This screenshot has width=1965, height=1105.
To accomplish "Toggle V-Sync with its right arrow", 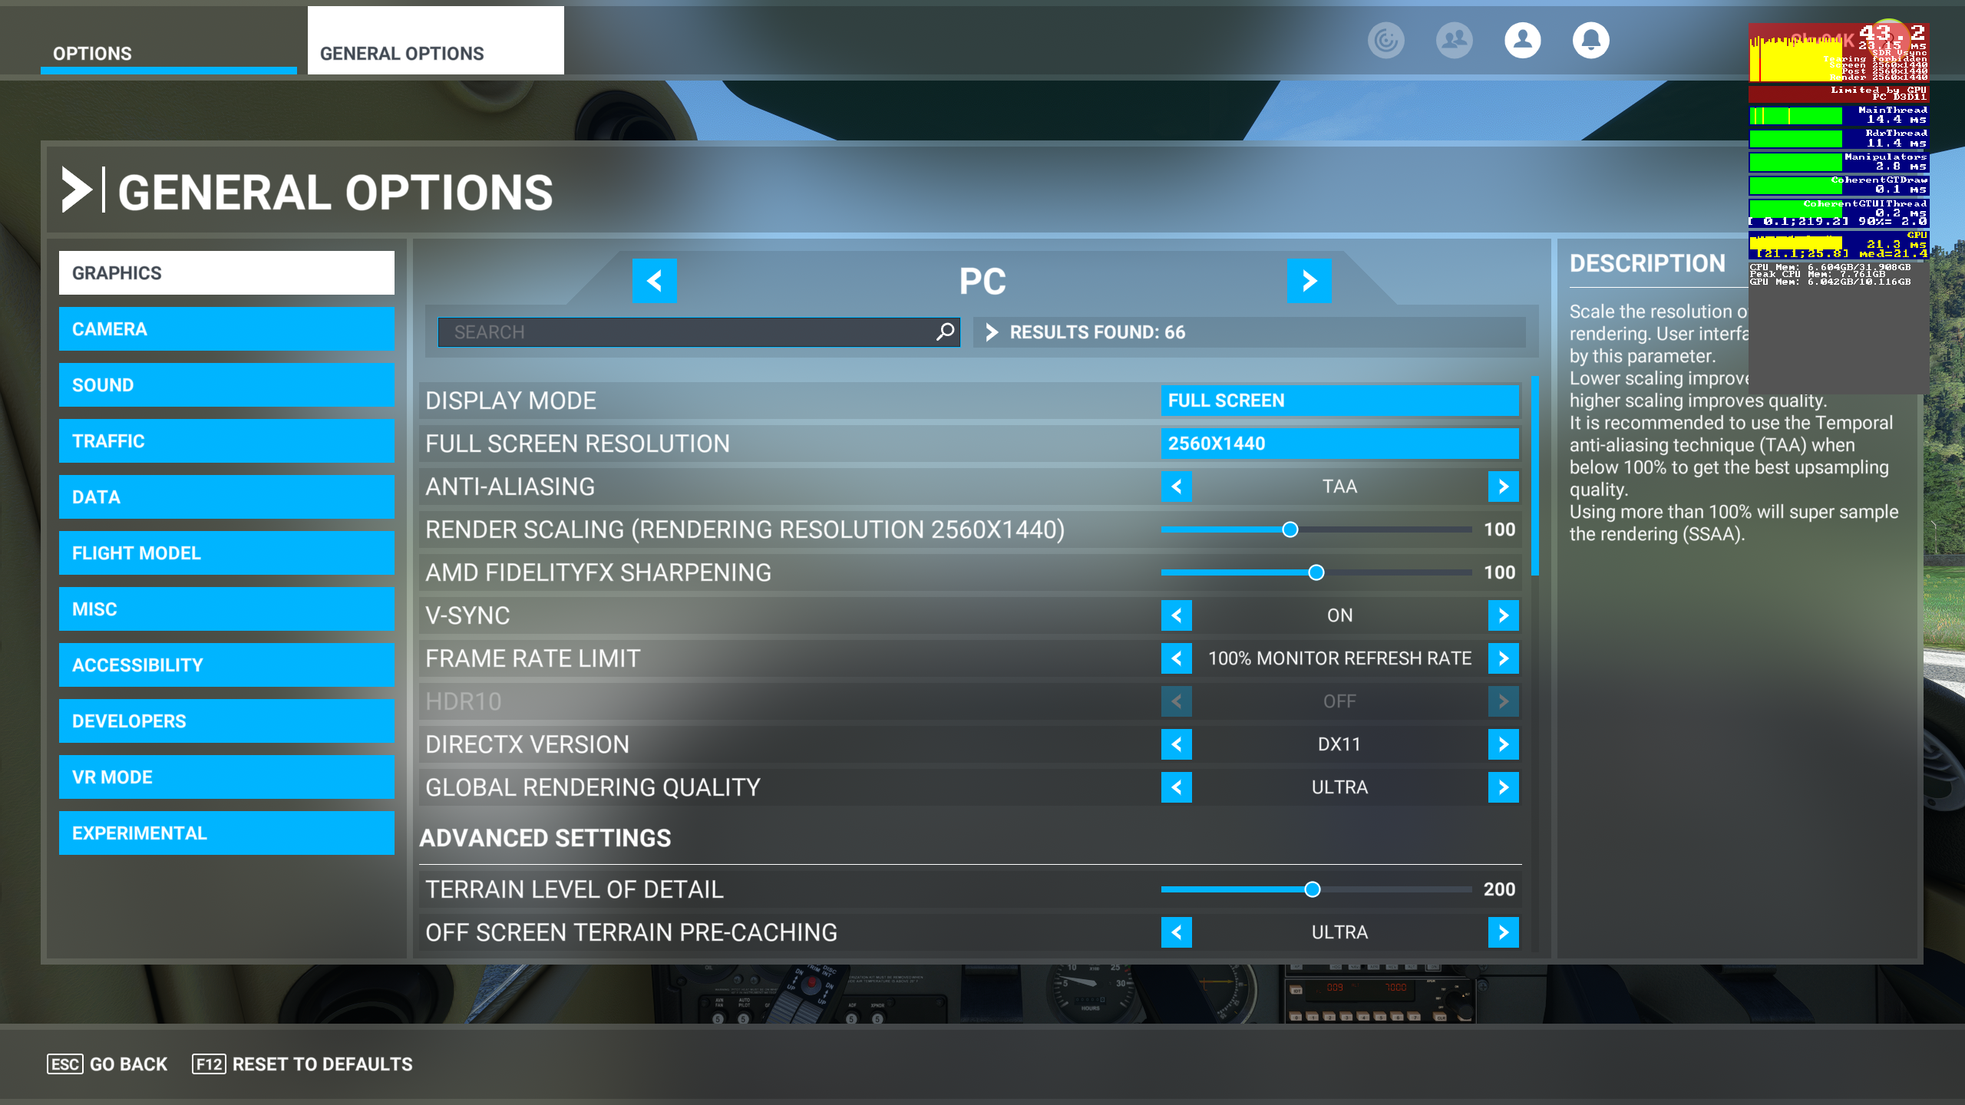I will pos(1503,615).
